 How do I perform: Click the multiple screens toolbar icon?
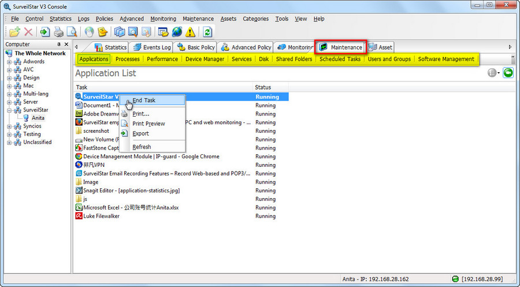tap(120, 32)
